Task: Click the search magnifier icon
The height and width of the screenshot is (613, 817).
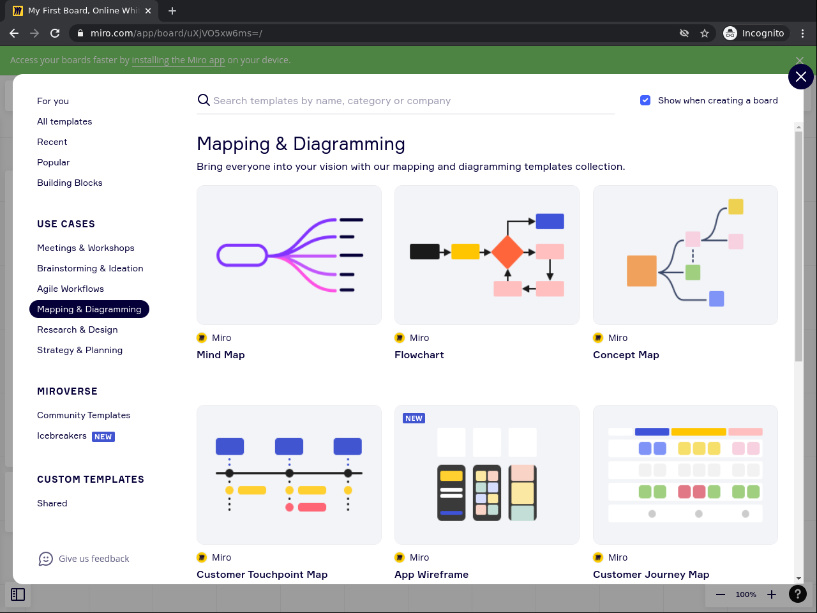Action: pyautogui.click(x=204, y=100)
